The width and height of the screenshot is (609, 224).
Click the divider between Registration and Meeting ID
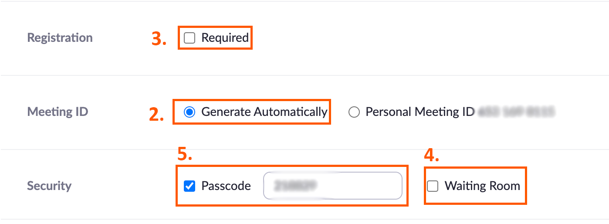point(304,75)
